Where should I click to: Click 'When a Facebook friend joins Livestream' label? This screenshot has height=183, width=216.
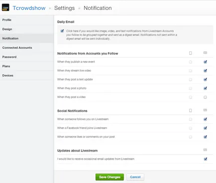coord(82,128)
